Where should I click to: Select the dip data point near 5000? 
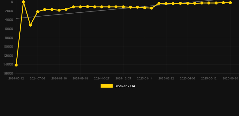[30, 25]
